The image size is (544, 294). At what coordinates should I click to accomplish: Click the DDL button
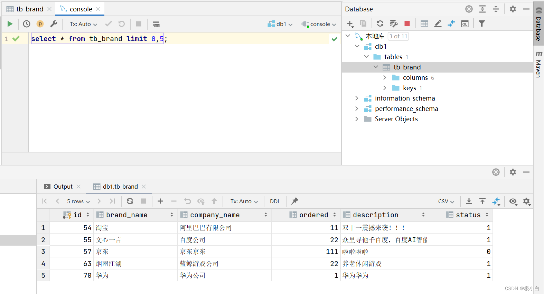pos(275,201)
